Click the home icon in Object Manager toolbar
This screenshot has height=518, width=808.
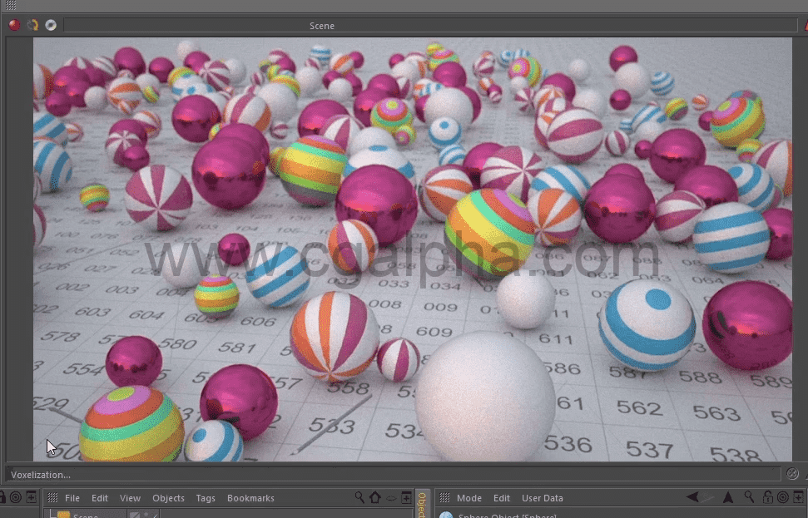(x=374, y=497)
